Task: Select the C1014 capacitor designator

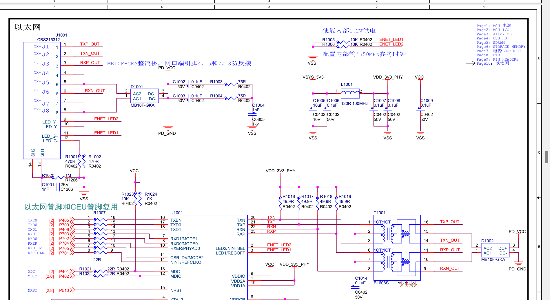Action: (361, 278)
